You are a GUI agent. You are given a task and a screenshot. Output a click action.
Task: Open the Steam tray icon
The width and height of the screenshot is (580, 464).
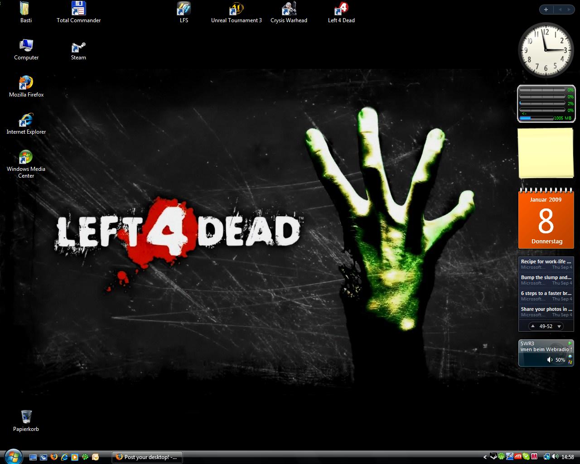click(x=494, y=457)
